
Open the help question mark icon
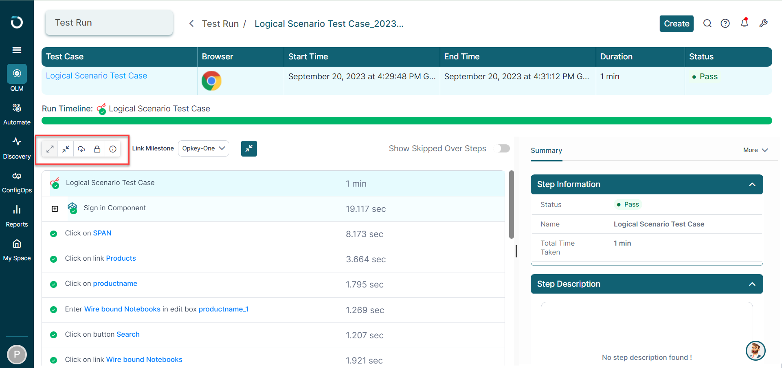coord(725,24)
